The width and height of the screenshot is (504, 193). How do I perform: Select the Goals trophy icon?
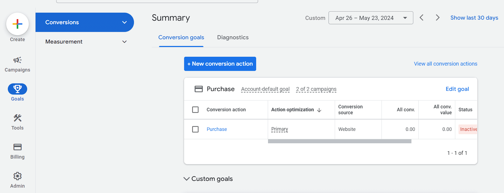click(x=17, y=89)
